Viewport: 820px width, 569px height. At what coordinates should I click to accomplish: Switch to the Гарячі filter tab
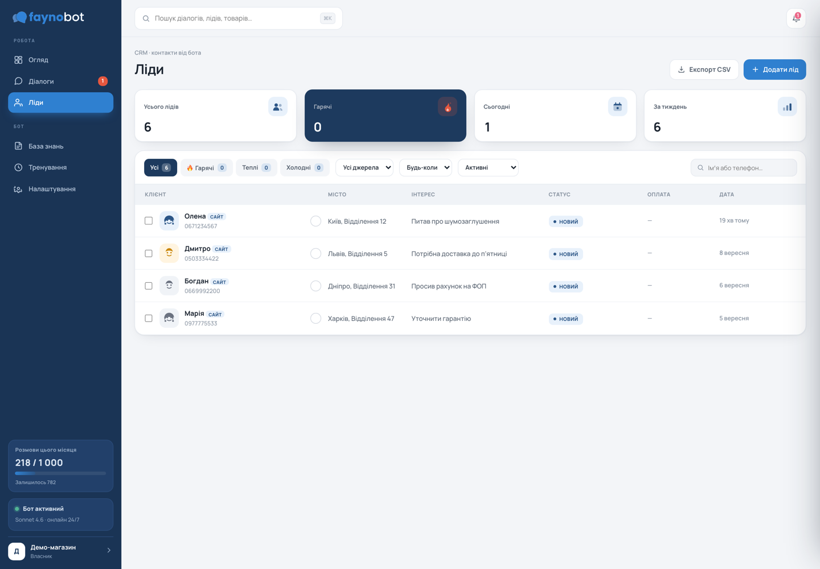[x=207, y=167]
